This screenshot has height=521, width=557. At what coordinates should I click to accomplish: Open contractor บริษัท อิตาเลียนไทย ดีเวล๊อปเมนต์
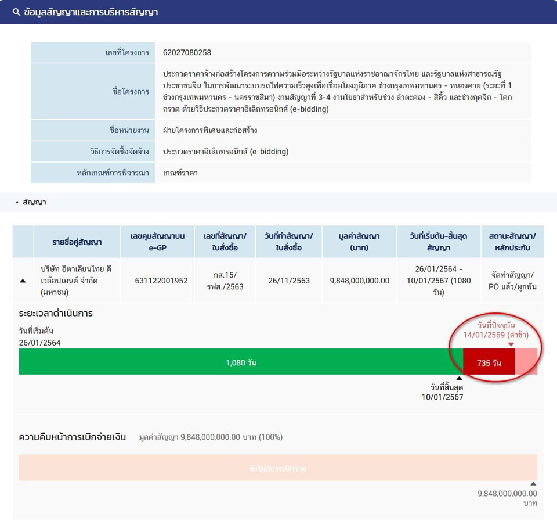click(x=76, y=281)
